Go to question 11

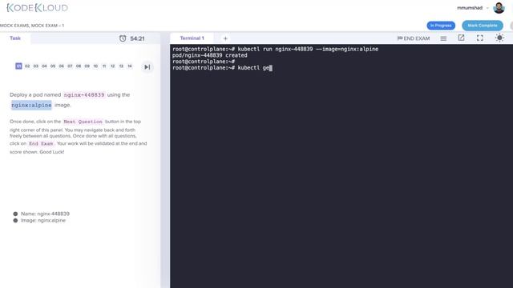coord(104,66)
